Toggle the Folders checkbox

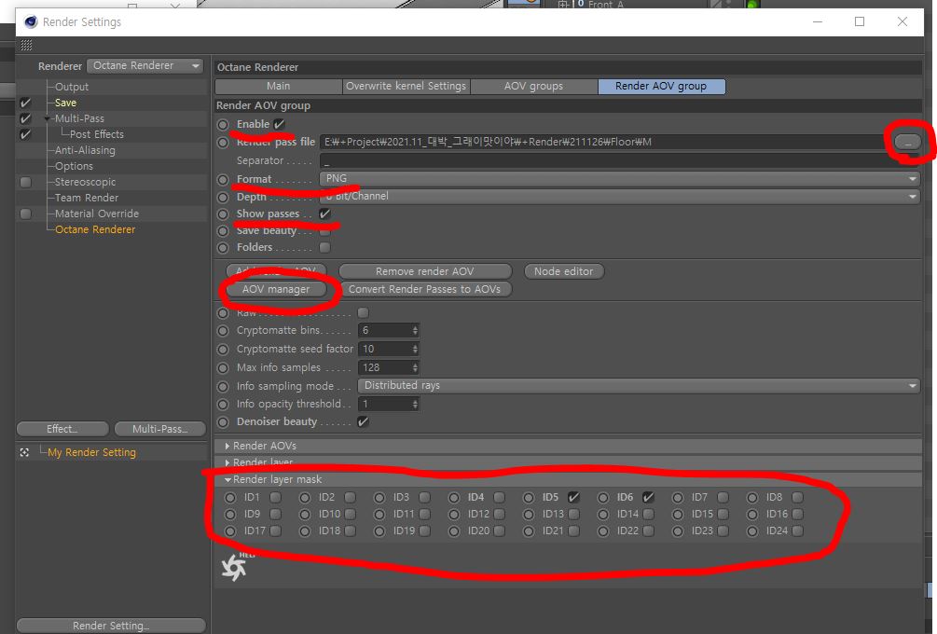324,247
